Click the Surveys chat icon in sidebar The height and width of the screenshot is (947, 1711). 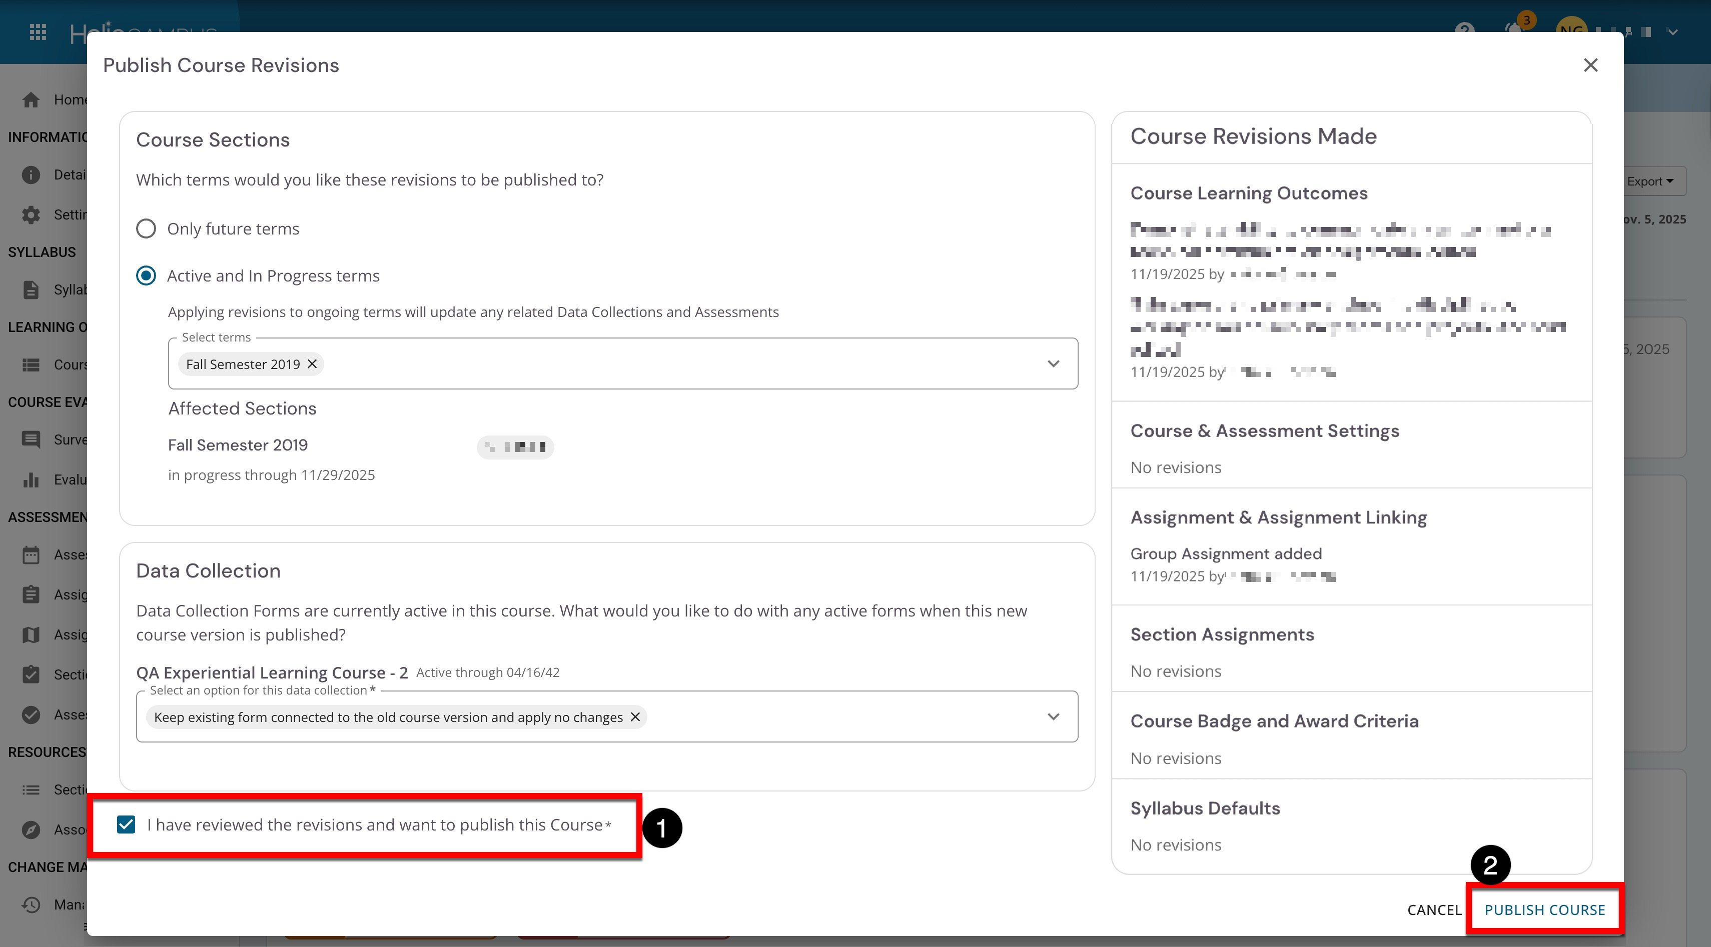31,439
